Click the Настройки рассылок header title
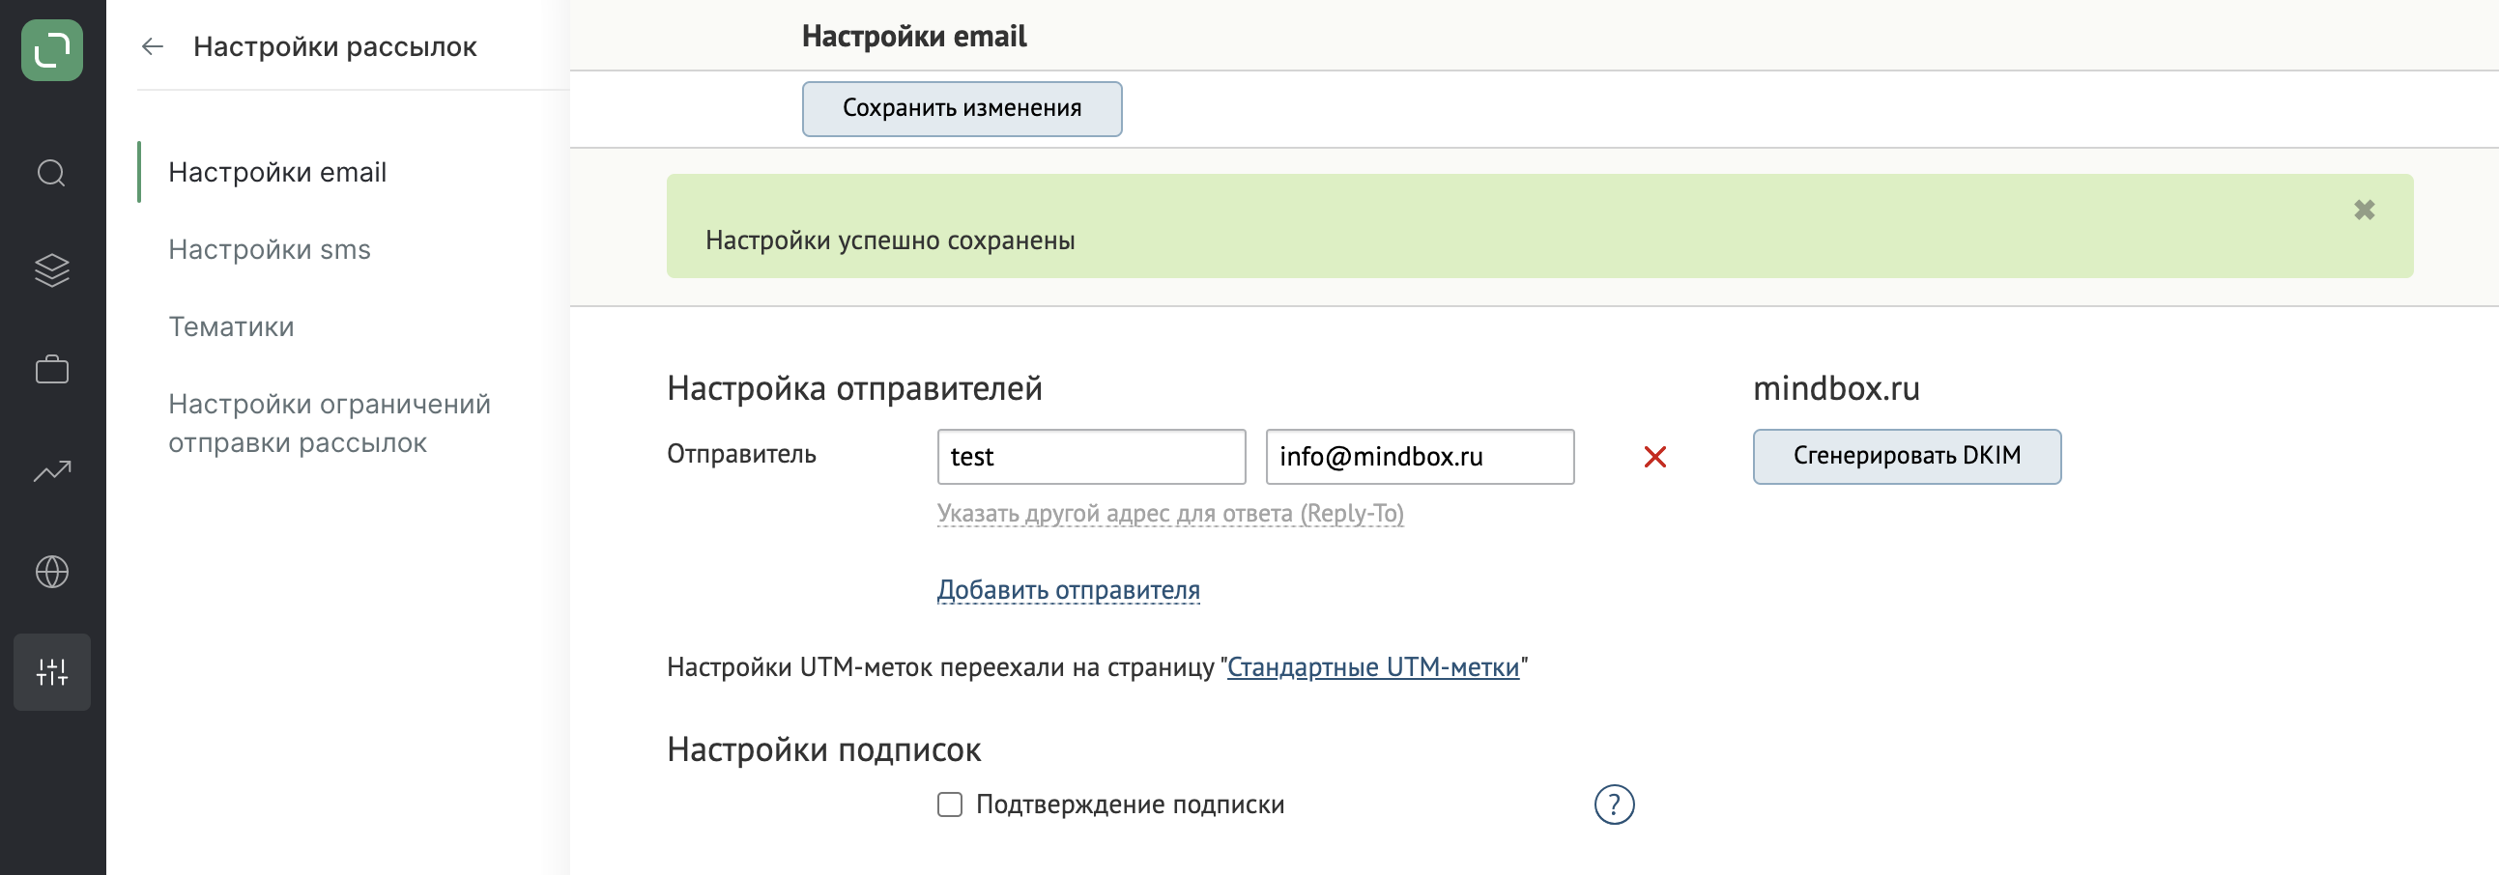The height and width of the screenshot is (875, 2499). (334, 46)
